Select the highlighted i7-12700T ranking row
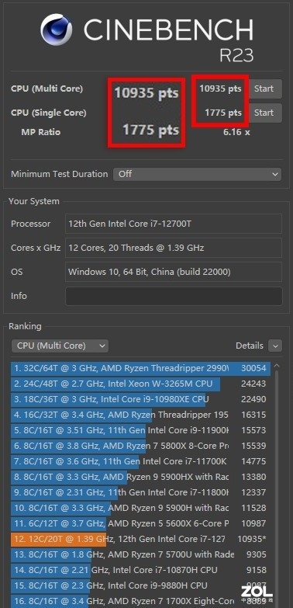The image size is (293, 608). tap(140, 539)
